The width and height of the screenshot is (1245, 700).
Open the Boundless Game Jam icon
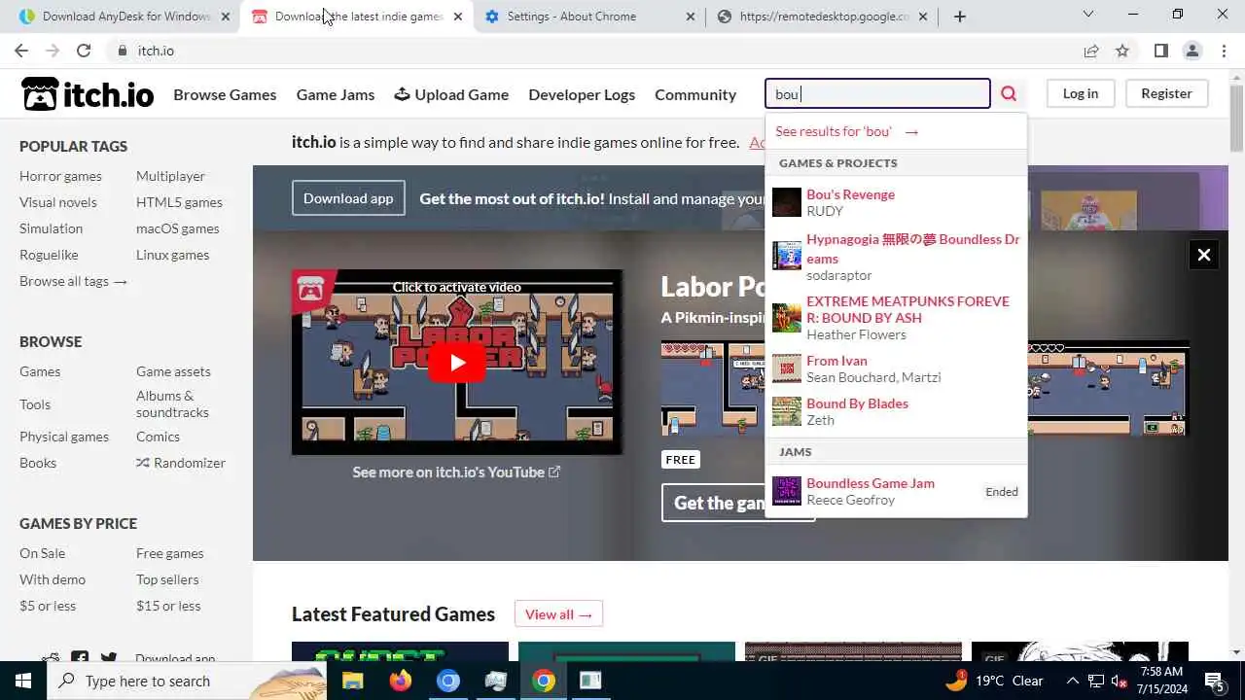pyautogui.click(x=787, y=491)
